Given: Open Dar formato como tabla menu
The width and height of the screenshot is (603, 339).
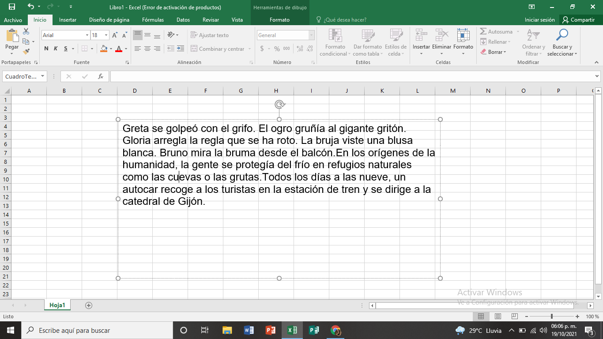Looking at the screenshot, I should pyautogui.click(x=368, y=42).
